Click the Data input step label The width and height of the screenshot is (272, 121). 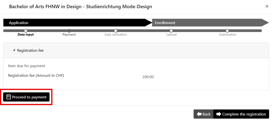pos(26,35)
